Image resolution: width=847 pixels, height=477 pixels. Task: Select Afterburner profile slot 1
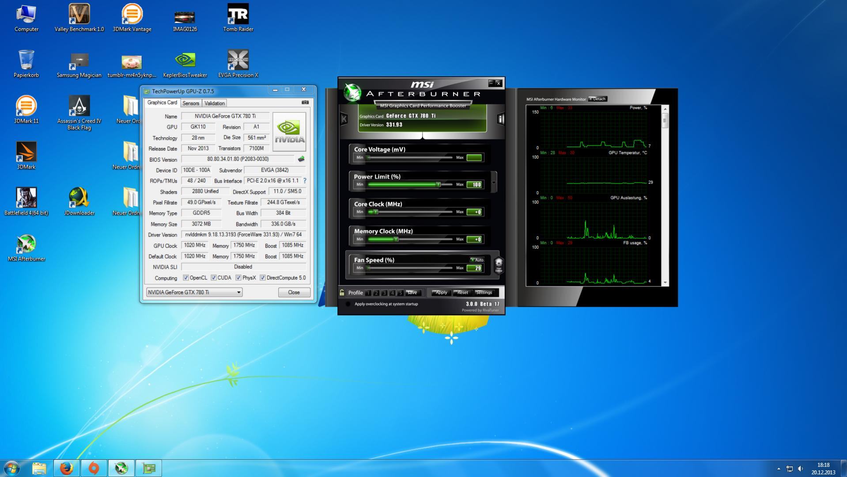368,293
